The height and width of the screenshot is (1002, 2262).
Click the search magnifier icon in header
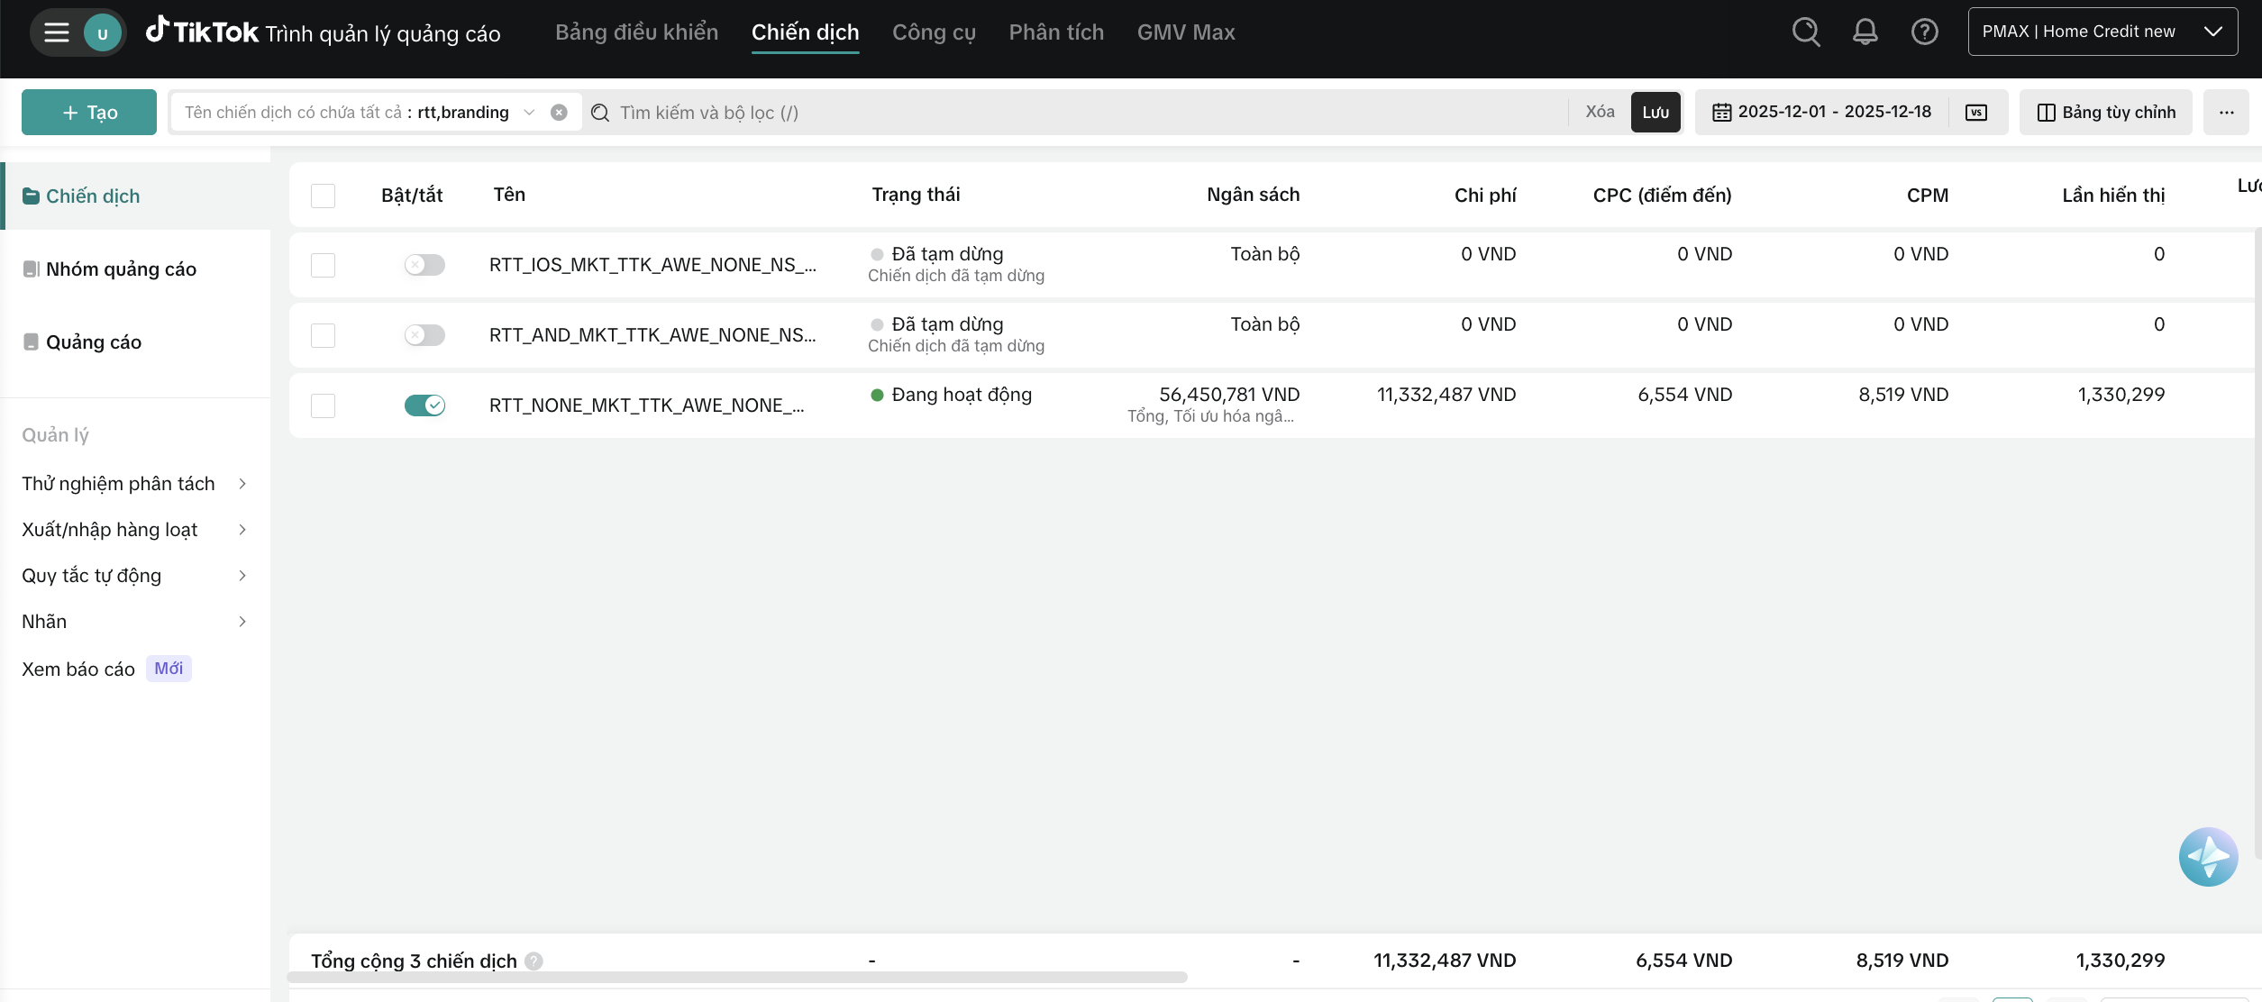point(1806,32)
